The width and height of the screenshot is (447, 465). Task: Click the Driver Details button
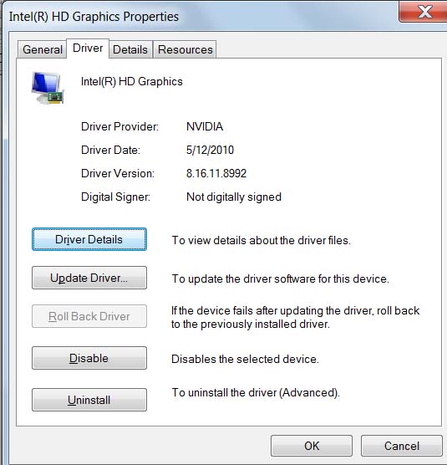tap(89, 239)
